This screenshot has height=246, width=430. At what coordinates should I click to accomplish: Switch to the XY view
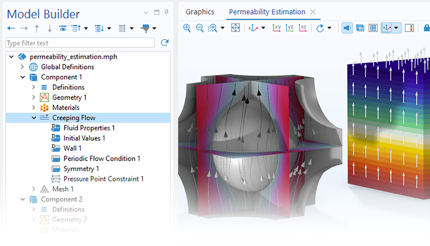(276, 28)
